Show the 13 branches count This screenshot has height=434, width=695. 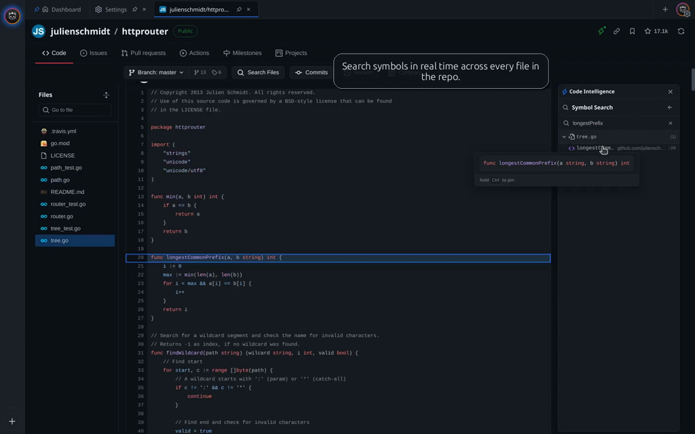coord(200,72)
